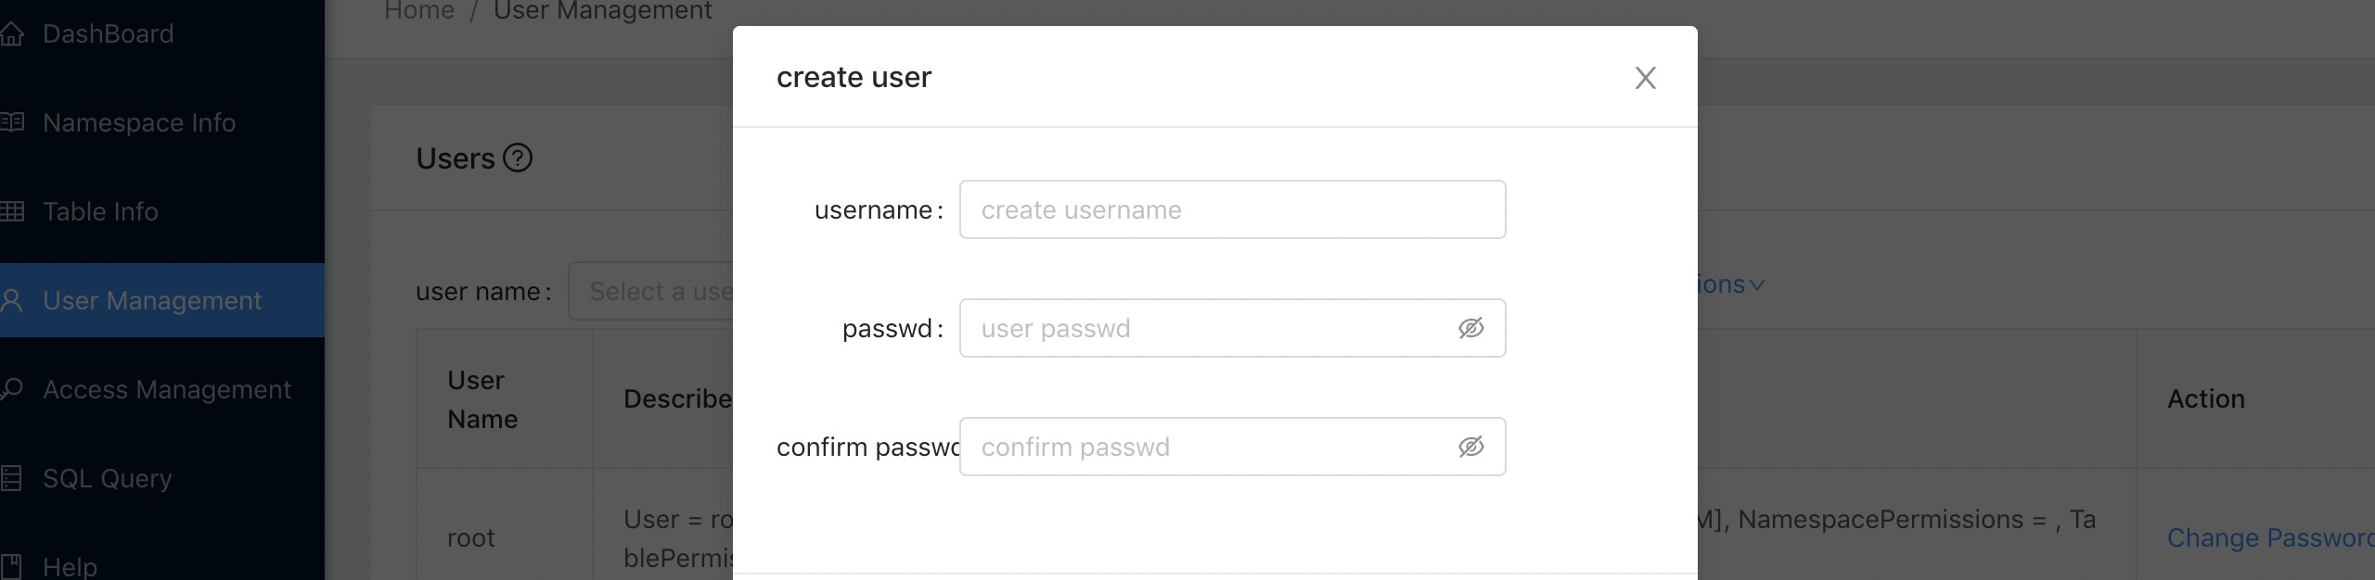Viewport: 2375px width, 580px height.
Task: Focus the confirm passwd input field
Action: 1232,447
